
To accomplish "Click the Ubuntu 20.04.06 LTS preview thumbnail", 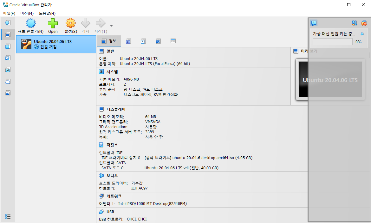I will pos(330,80).
